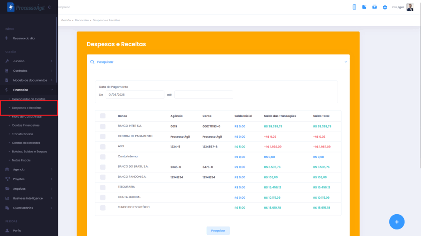Screen dimensions: 421x236
Task: Collapse the sidebar with the double-arrow icon
Action: 49,7
